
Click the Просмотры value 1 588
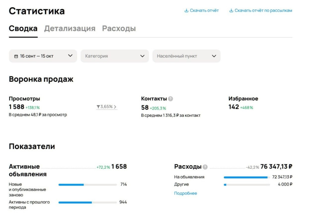pos(16,107)
